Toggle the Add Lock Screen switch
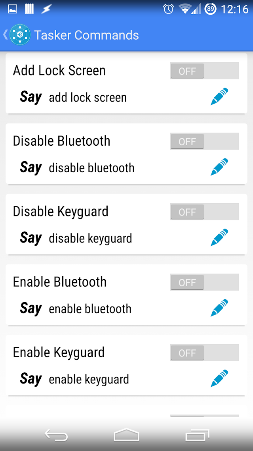This screenshot has height=451, width=253. pyautogui.click(x=204, y=71)
